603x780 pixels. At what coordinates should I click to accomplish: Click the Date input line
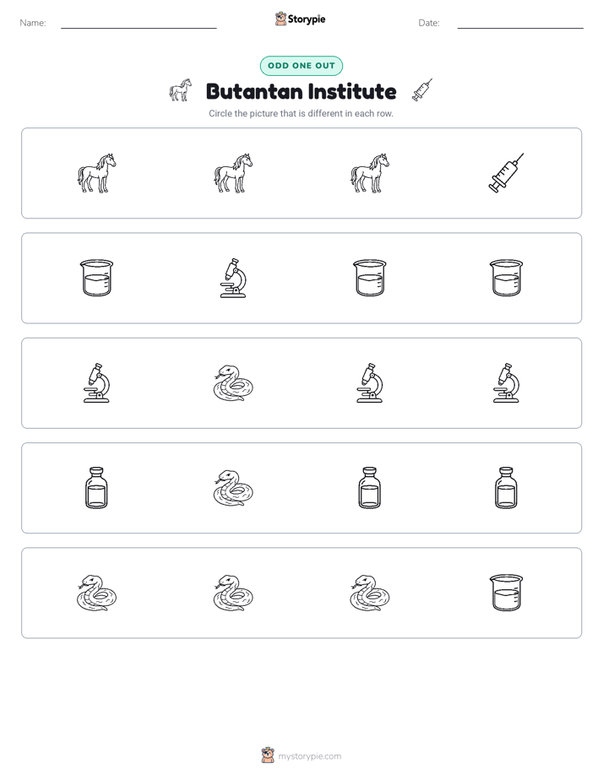520,24
